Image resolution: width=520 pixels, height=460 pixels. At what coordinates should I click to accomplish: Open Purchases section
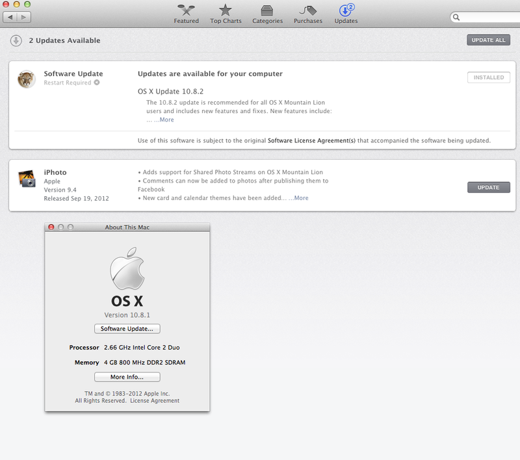click(307, 14)
